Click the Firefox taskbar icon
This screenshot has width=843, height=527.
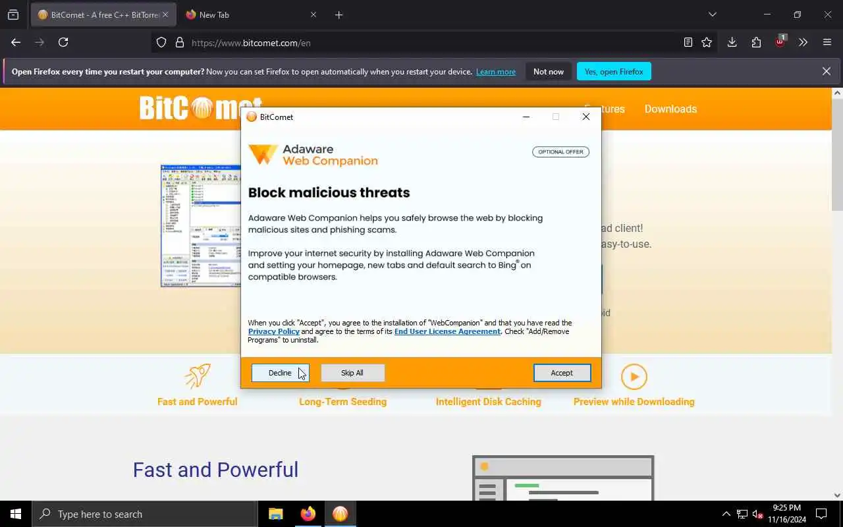point(308,514)
